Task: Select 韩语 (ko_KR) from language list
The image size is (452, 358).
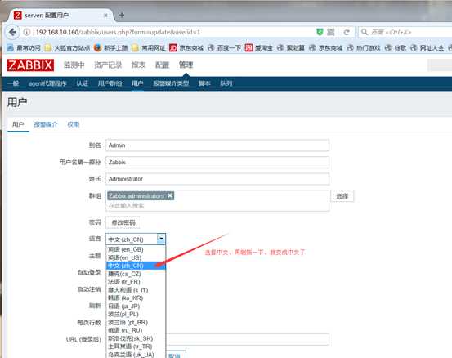Action: coord(136,298)
